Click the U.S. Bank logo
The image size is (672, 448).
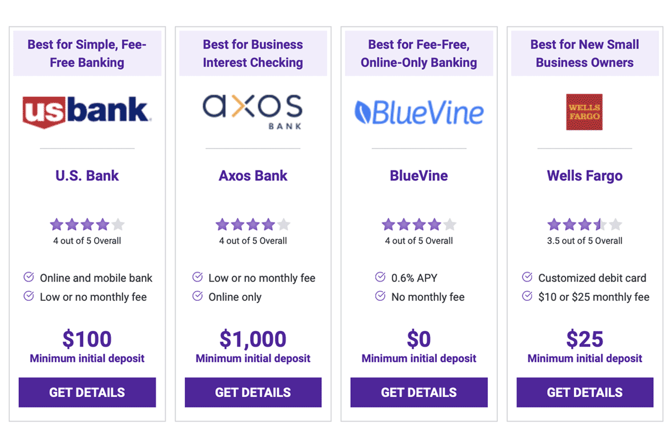point(87,112)
